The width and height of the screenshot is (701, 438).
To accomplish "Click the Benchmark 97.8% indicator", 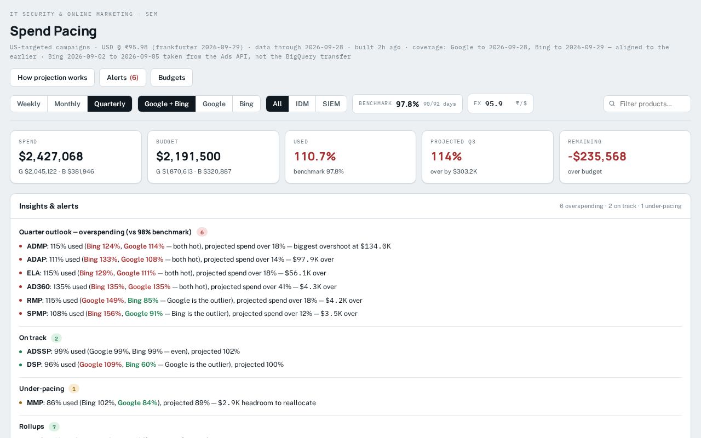I will click(x=407, y=103).
